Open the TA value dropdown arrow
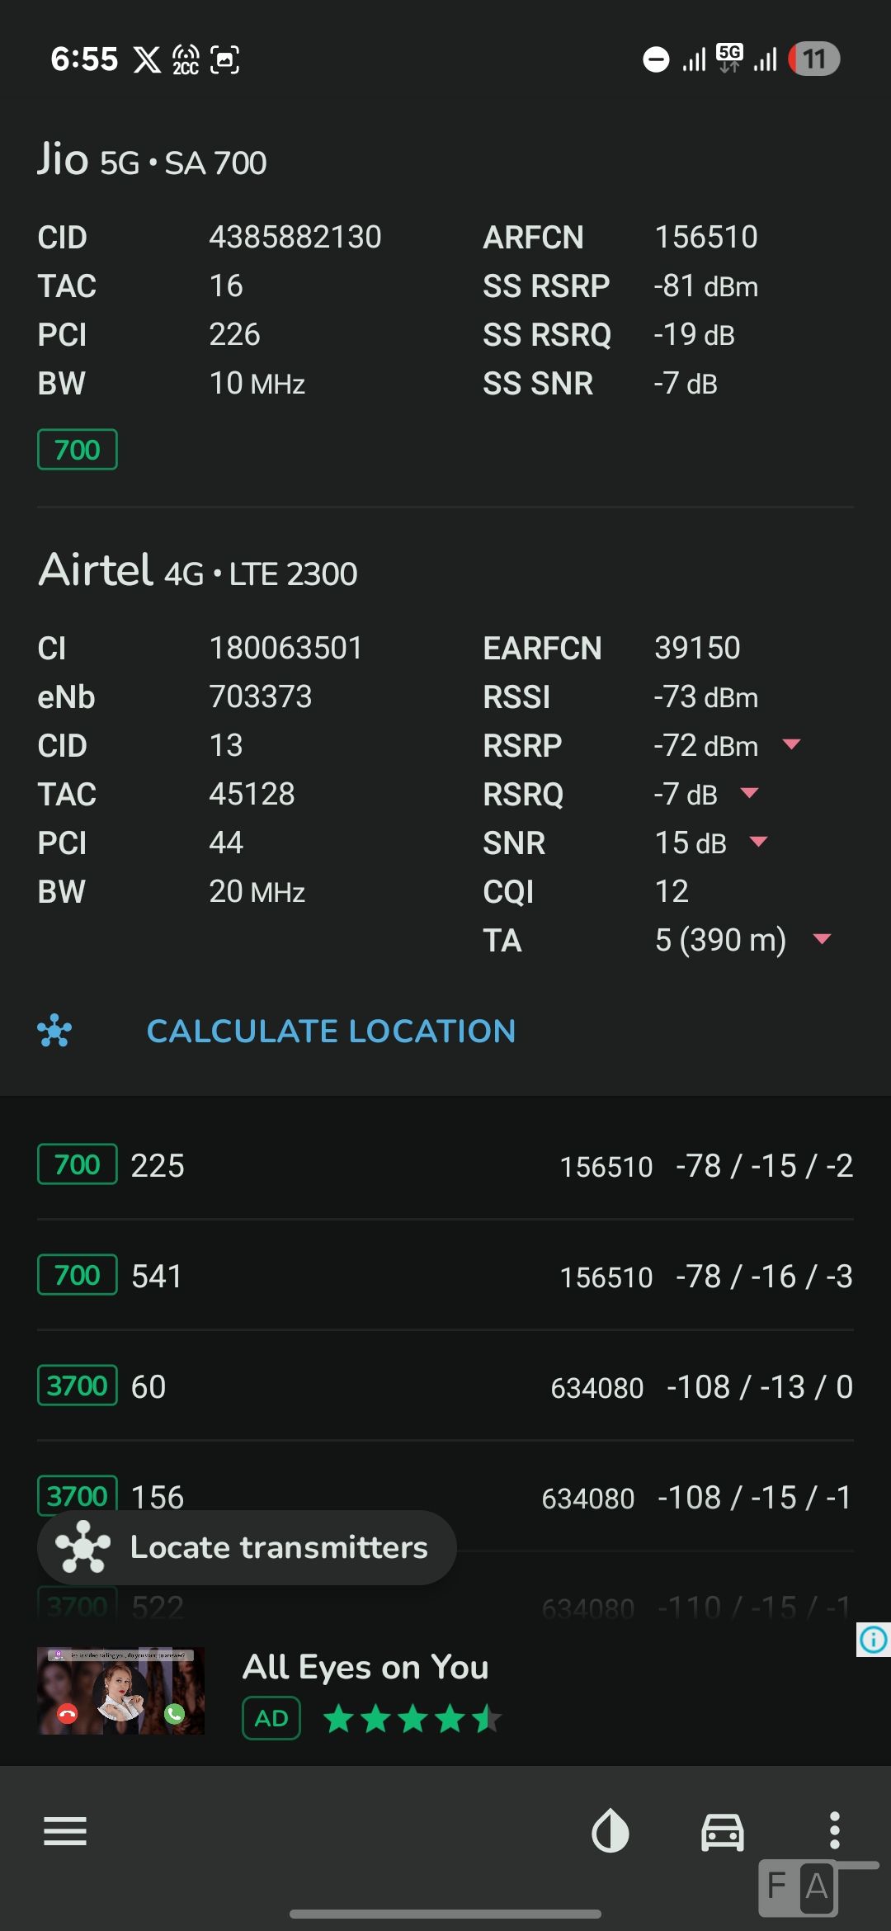The height and width of the screenshot is (1931, 891). pos(822,939)
